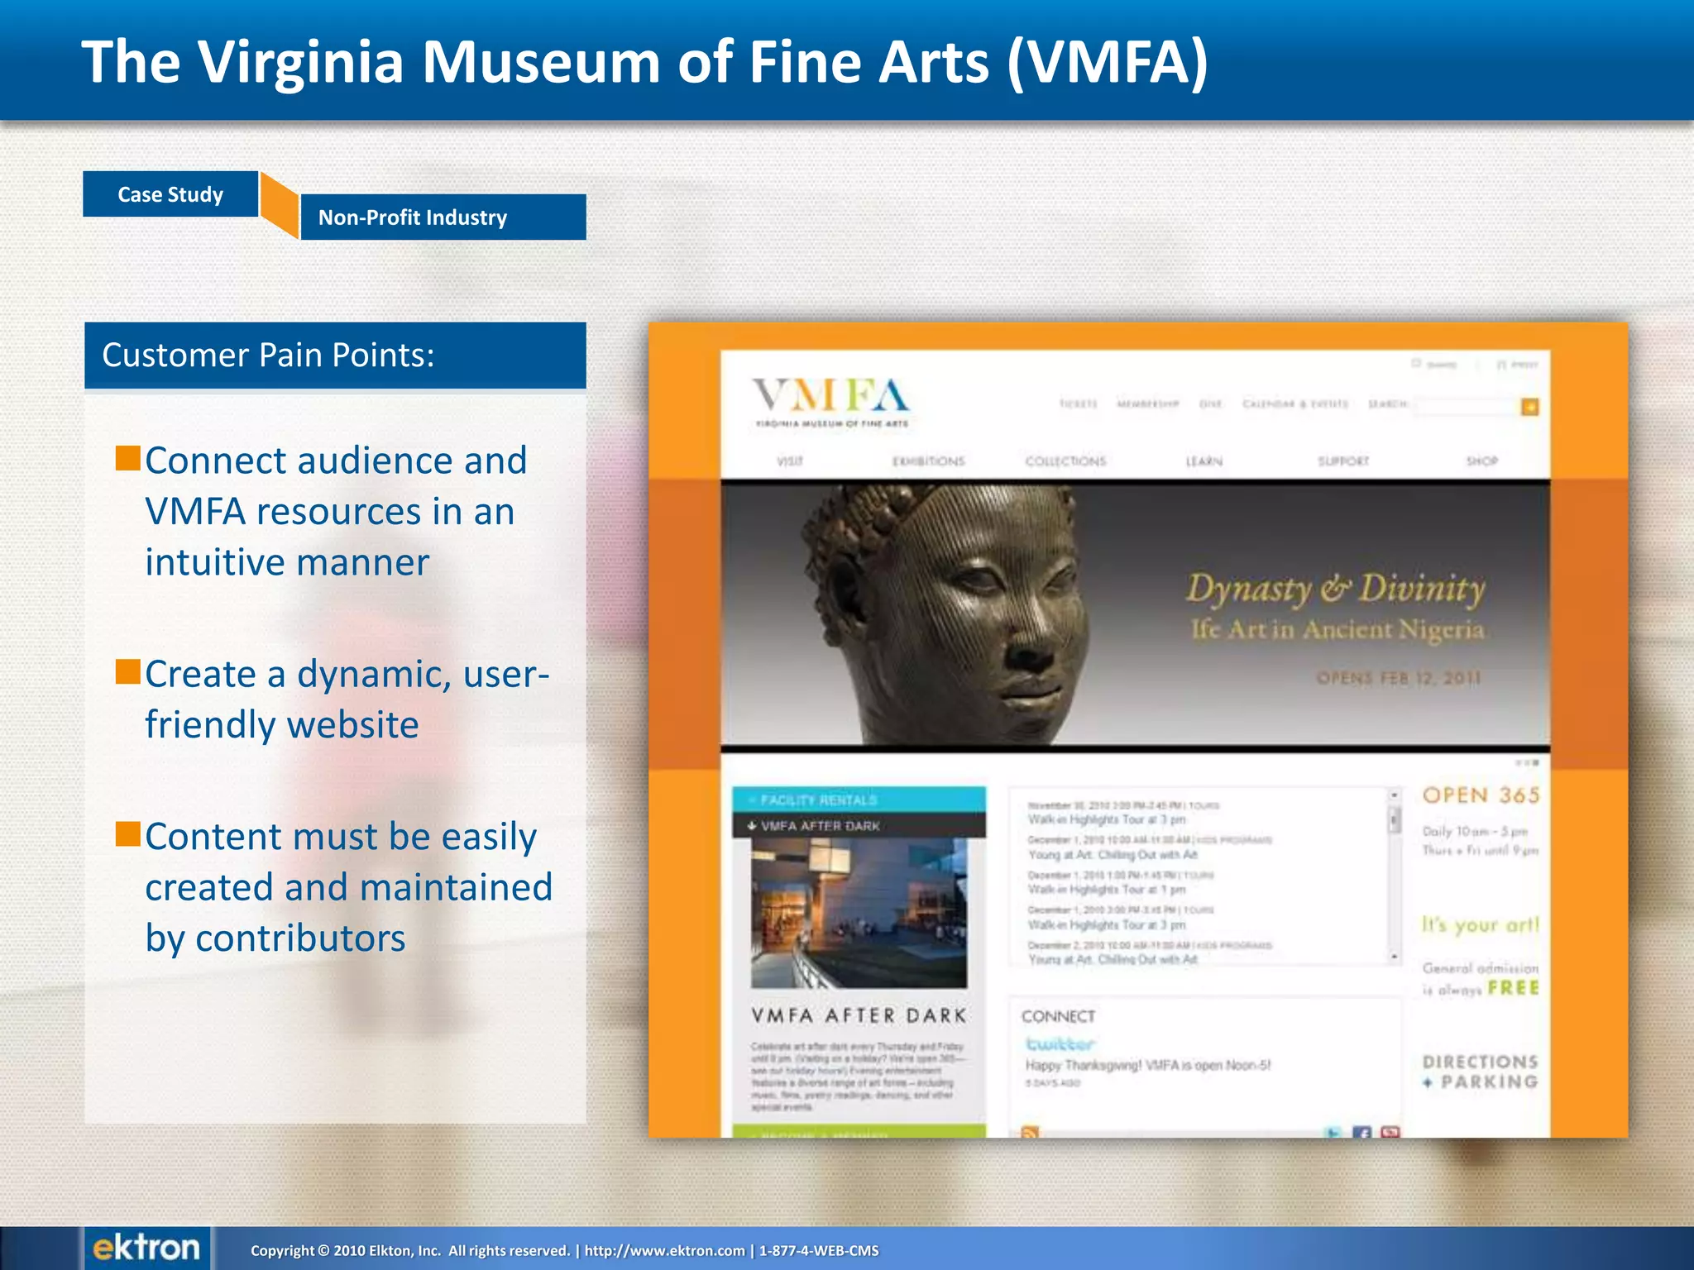This screenshot has width=1694, height=1270.
Task: Click 'Walk-in Highlights Tour at 1 pm' event
Action: click(x=1106, y=890)
